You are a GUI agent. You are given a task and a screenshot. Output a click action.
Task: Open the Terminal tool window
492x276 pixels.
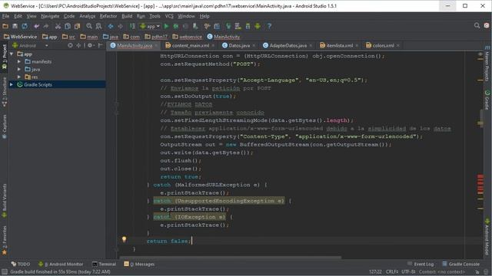(105, 264)
